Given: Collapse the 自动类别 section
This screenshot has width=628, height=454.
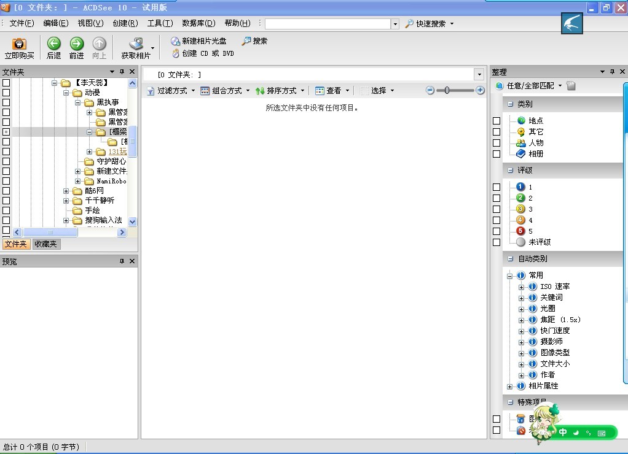Looking at the screenshot, I should (510, 259).
